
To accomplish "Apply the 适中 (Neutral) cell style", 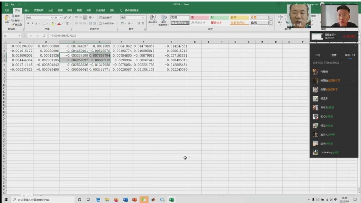I will [239, 17].
